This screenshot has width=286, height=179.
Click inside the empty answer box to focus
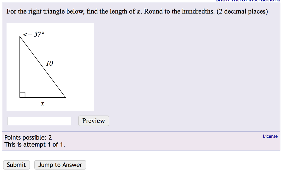point(39,121)
